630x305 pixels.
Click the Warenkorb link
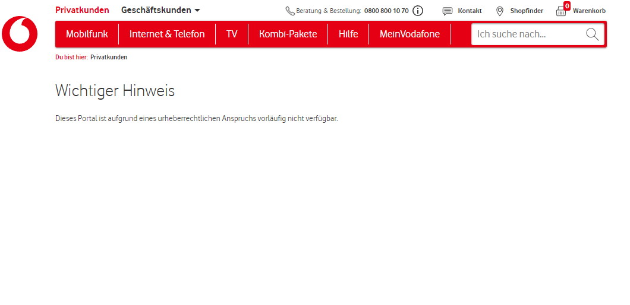[589, 11]
